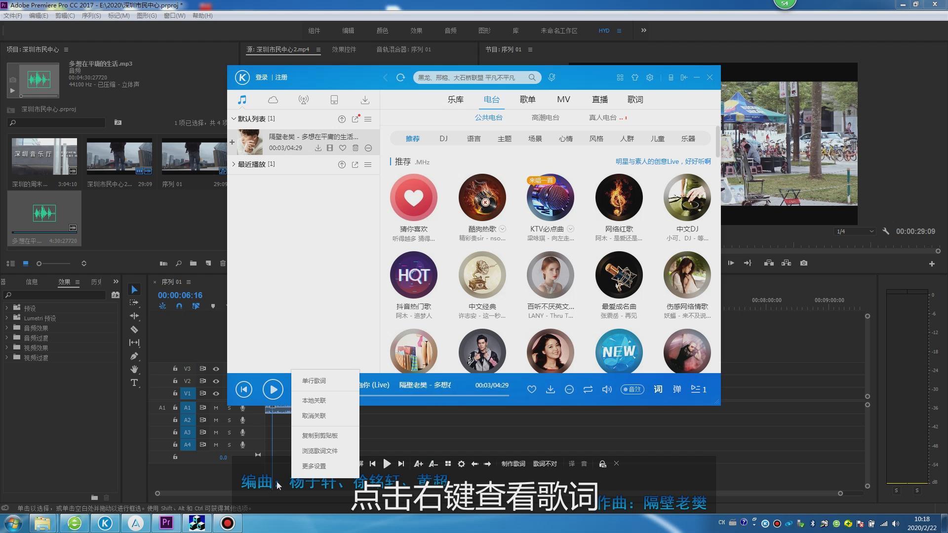Image resolution: width=948 pixels, height=533 pixels.
Task: Select the Ripple Edit tool in Premiere
Action: point(134,316)
